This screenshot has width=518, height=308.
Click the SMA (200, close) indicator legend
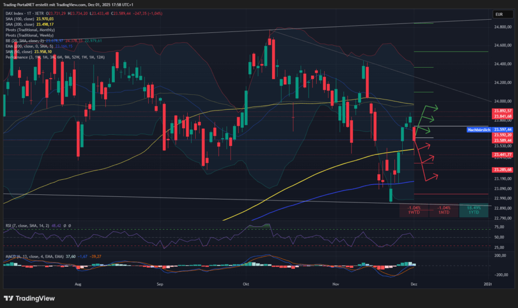(x=30, y=24)
